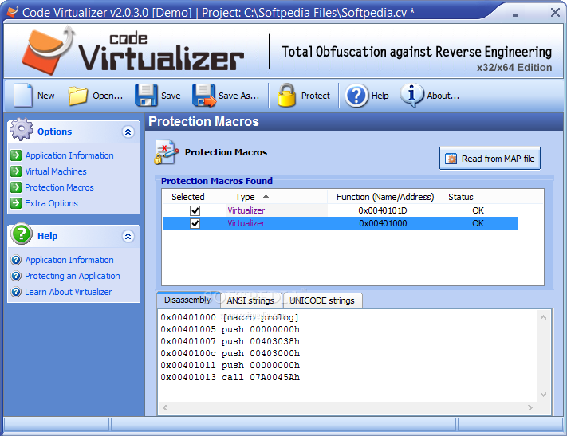Click the disassembly scroll right arrow
567x436 pixels.
click(530, 408)
